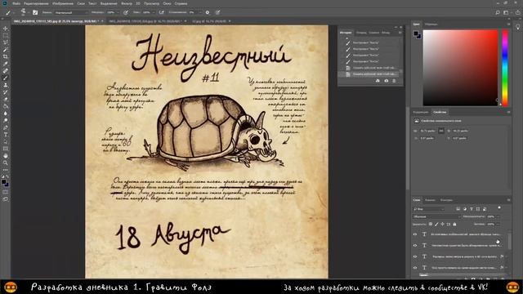The width and height of the screenshot is (523, 294).
Task: Select the Eraser tool
Action: (x=6, y=99)
